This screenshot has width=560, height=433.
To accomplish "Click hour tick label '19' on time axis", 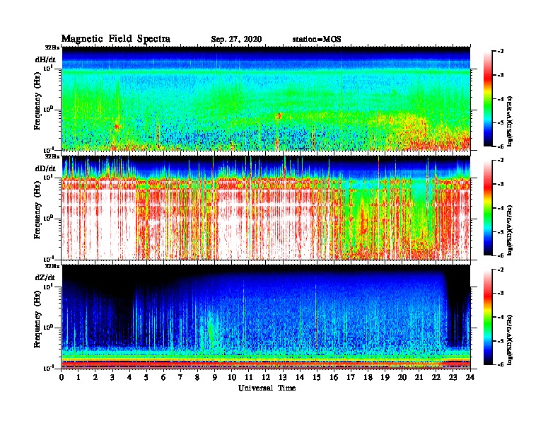I will [x=385, y=377].
